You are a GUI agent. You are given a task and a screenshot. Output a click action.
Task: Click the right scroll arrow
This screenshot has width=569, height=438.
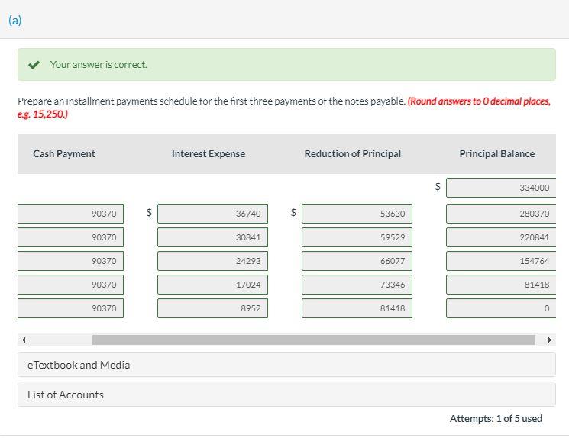coord(549,340)
